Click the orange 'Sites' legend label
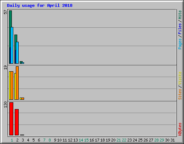The height and width of the screenshot is (144, 184). click(x=180, y=94)
